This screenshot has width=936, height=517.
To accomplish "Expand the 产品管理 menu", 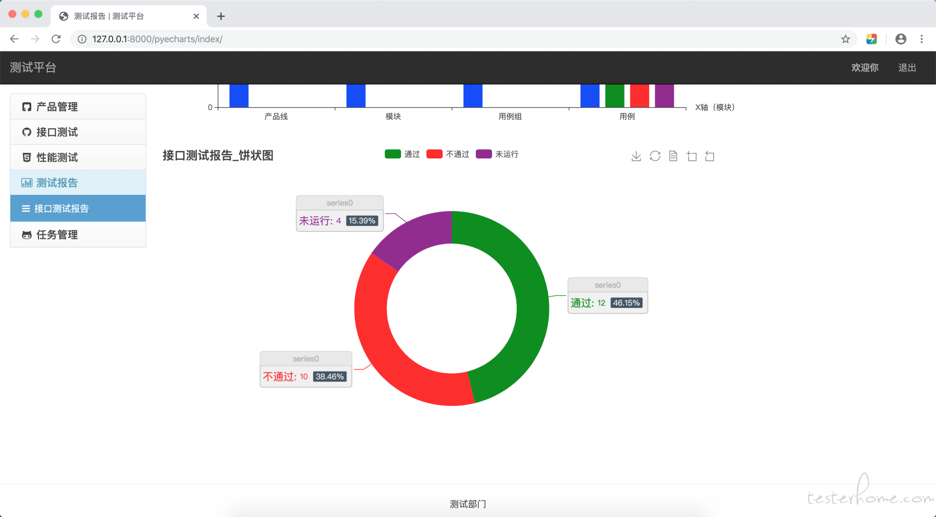I will pos(78,107).
